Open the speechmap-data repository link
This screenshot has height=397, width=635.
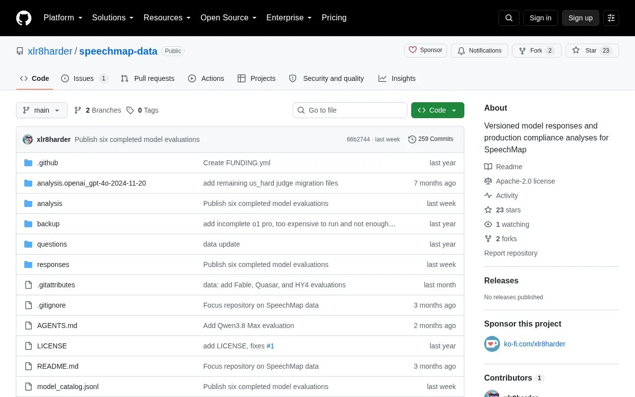[x=118, y=51]
